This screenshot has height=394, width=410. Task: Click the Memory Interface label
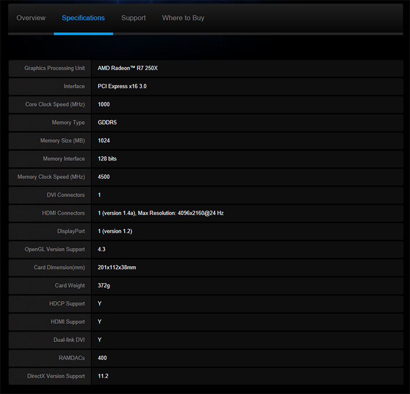[x=64, y=159]
